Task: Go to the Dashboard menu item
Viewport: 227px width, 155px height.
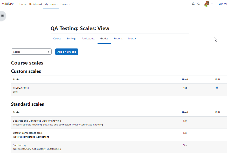Action: 36,4
